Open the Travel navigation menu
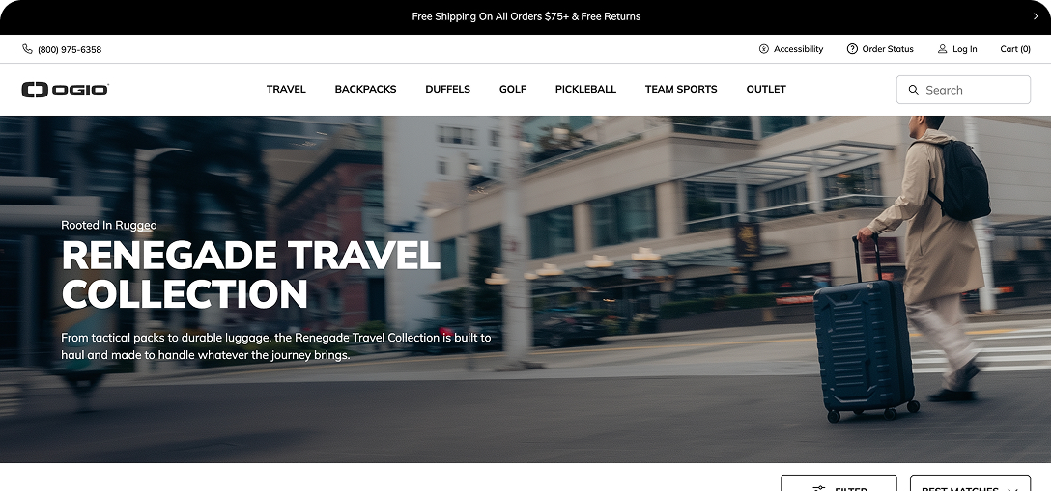 286,89
